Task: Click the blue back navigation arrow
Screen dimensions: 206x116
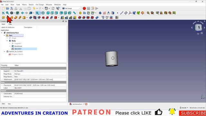Action: (x=22, y=13)
